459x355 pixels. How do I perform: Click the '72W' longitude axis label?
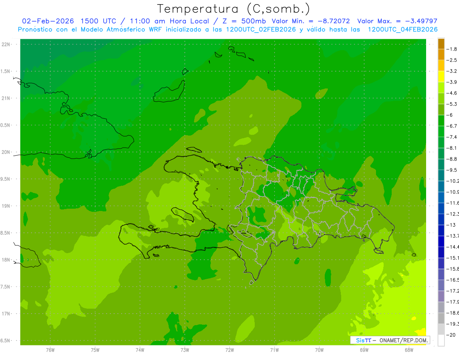pos(230,350)
